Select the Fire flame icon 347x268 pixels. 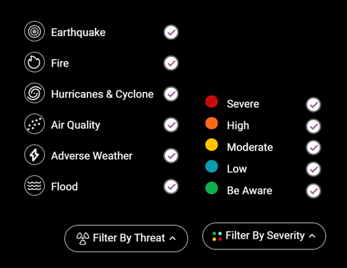(x=35, y=62)
